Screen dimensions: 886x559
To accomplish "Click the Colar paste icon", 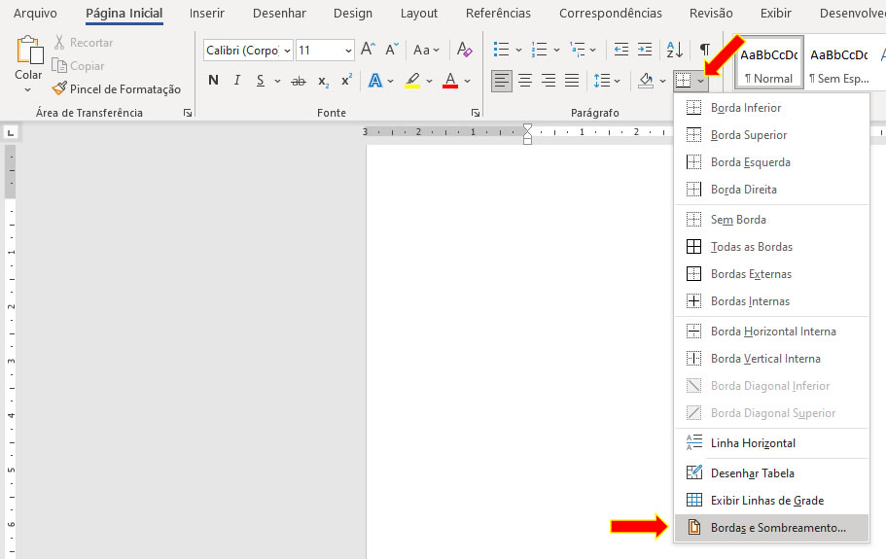I will pyautogui.click(x=29, y=50).
